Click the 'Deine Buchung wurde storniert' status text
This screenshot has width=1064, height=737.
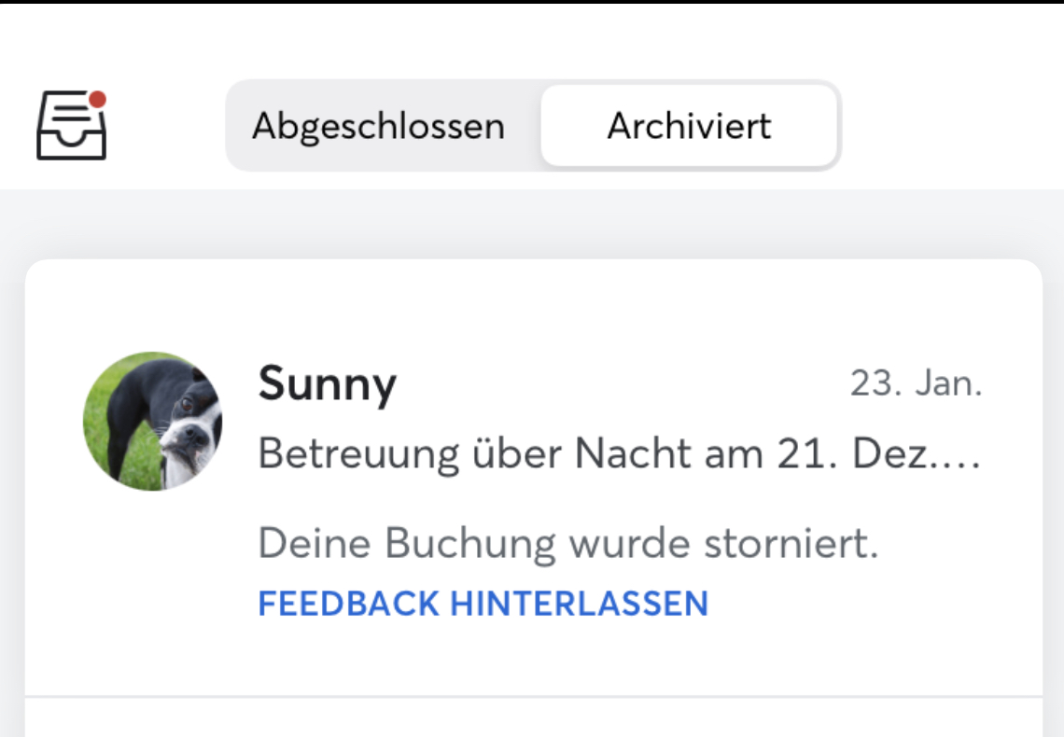[x=567, y=544]
